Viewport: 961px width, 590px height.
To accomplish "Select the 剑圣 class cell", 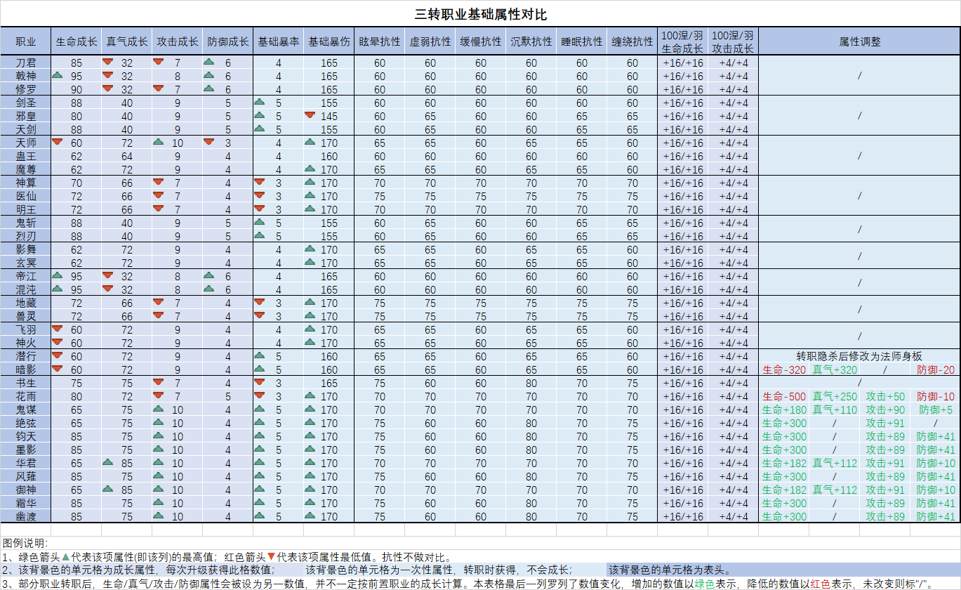I will point(26,103).
